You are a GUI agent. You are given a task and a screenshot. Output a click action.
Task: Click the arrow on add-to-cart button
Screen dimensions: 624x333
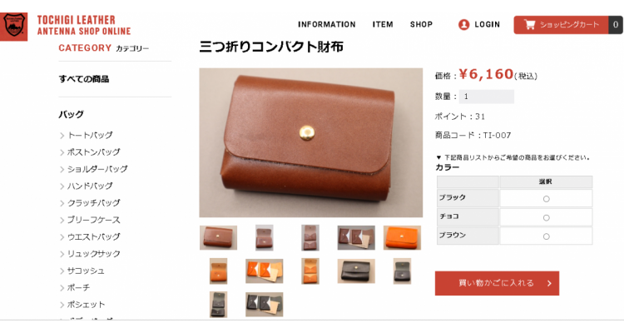[x=549, y=284]
